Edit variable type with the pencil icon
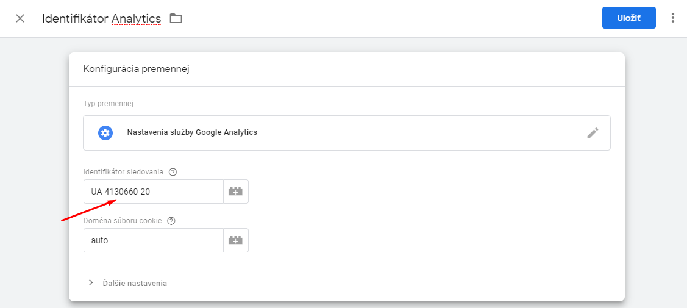 click(593, 133)
